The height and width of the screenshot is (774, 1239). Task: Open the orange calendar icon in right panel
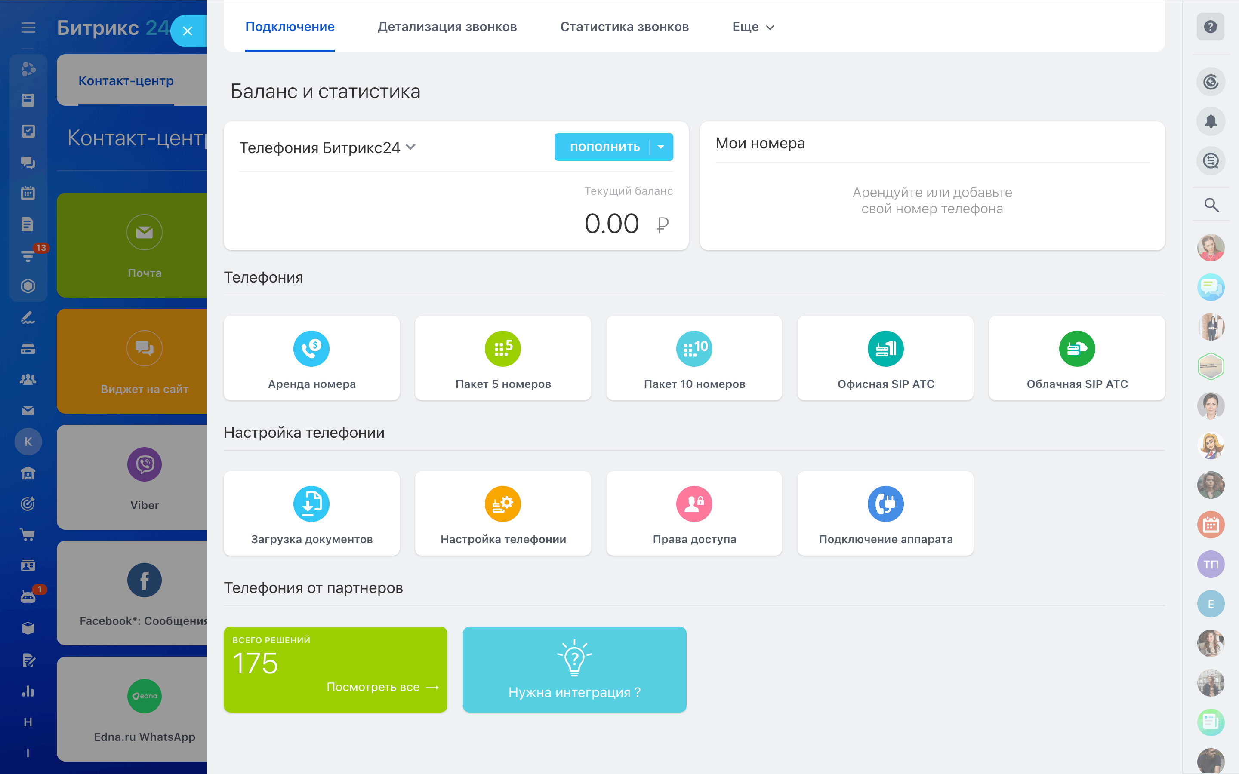click(x=1210, y=525)
